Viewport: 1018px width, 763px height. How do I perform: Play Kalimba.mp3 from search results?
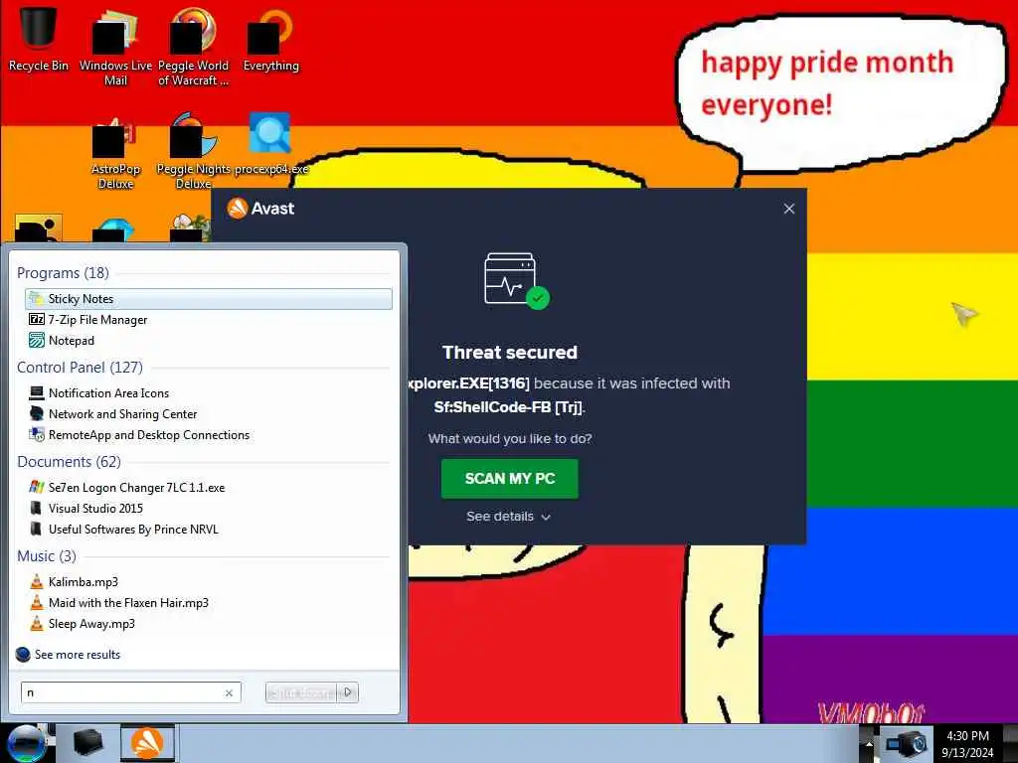click(x=209, y=582)
